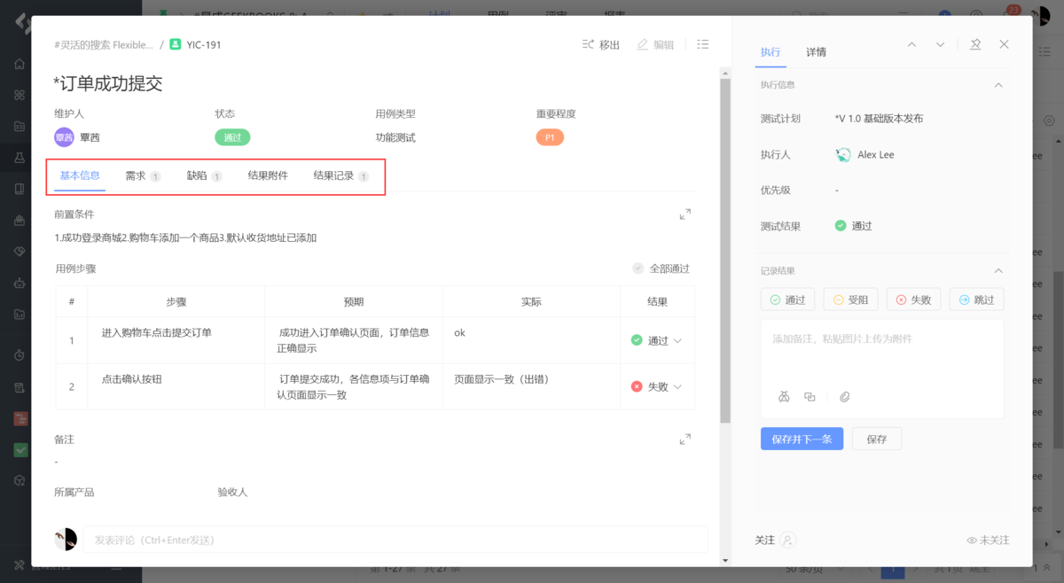
Task: Toggle the 全部通过 checkbox
Action: (638, 268)
